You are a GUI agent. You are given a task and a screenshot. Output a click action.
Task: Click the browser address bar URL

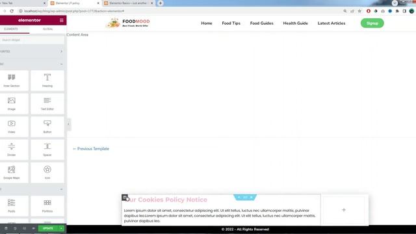pos(74,11)
